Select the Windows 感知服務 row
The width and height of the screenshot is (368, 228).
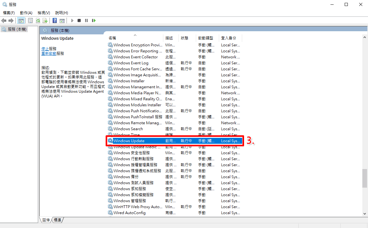175,189
